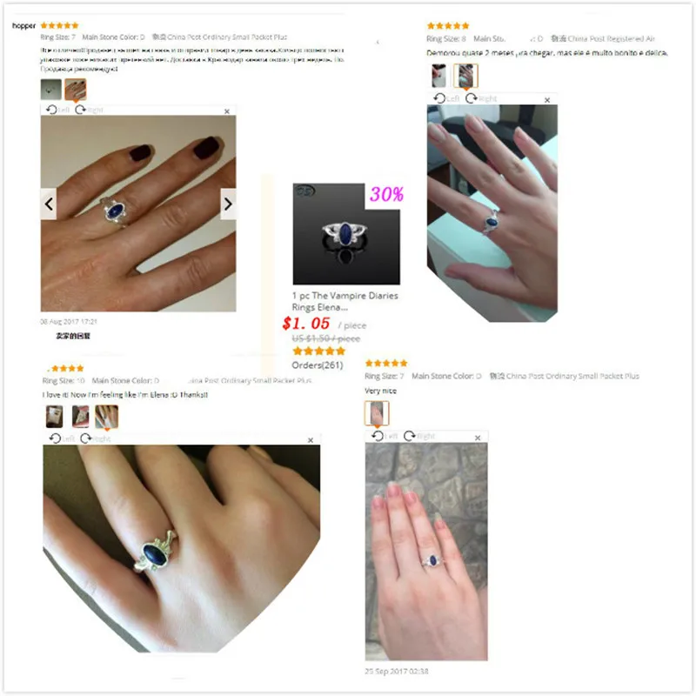Rotate left the Portuguese review photo
The height and width of the screenshot is (696, 696).
click(x=446, y=98)
